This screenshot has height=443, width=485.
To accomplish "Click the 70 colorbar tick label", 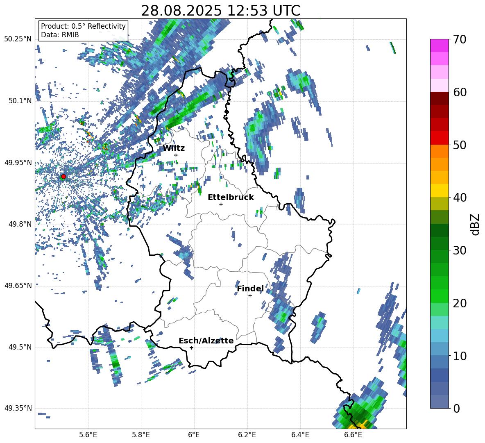I will 460,40.
